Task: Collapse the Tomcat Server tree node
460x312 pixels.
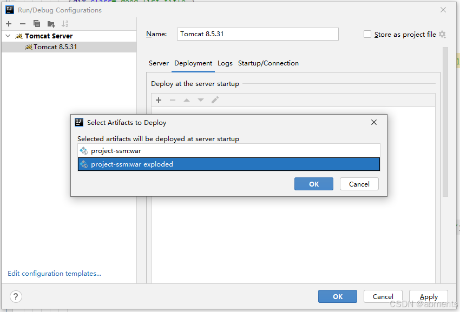Action: coord(8,36)
